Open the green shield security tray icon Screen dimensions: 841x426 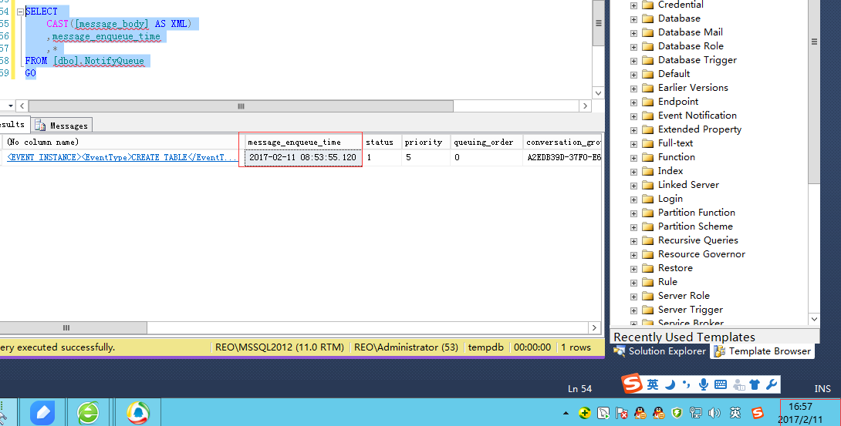point(677,413)
